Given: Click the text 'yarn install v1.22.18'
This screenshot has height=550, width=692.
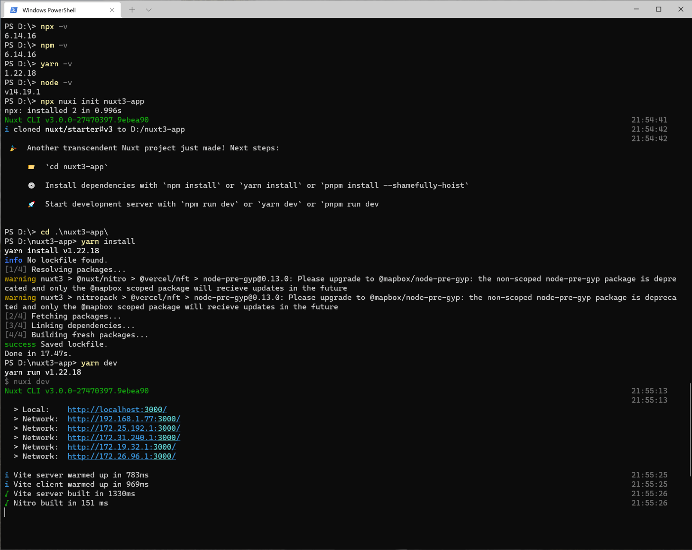Looking at the screenshot, I should tap(52, 251).
